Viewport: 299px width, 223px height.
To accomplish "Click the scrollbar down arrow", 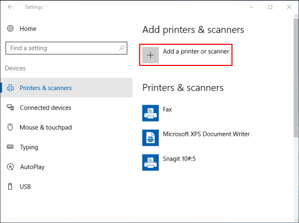I will [x=296, y=220].
